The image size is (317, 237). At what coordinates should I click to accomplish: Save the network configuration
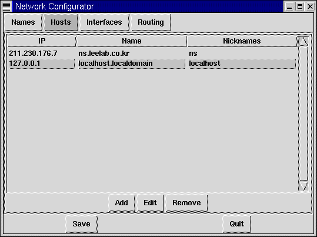[x=82, y=224]
